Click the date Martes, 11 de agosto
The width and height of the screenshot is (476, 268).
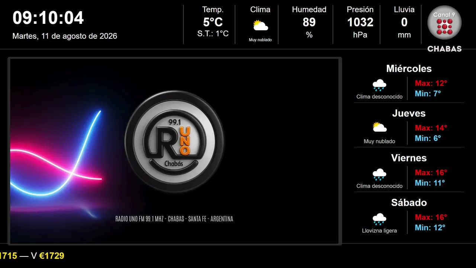point(65,36)
